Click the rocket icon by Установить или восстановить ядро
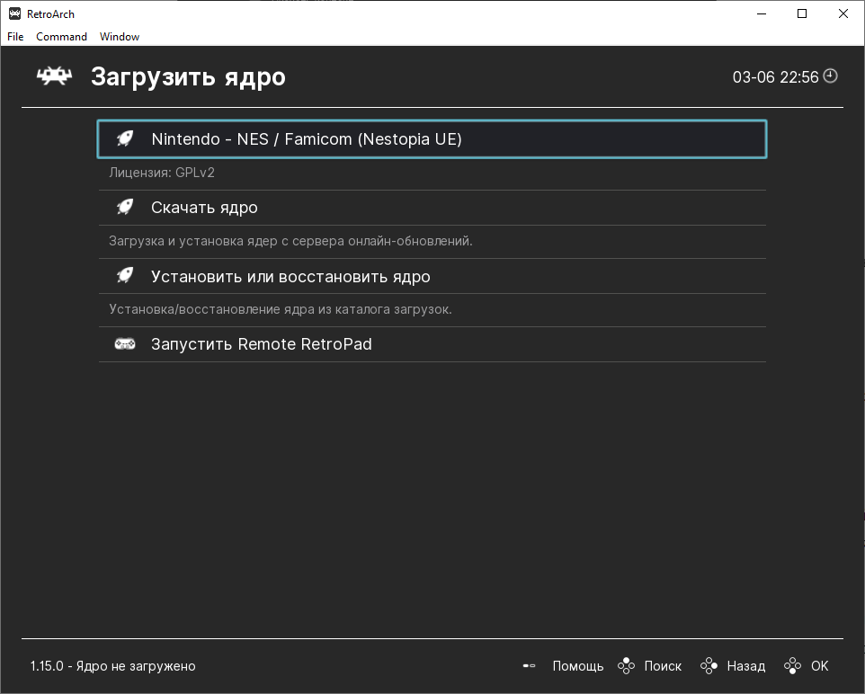The height and width of the screenshot is (694, 865). (x=125, y=275)
